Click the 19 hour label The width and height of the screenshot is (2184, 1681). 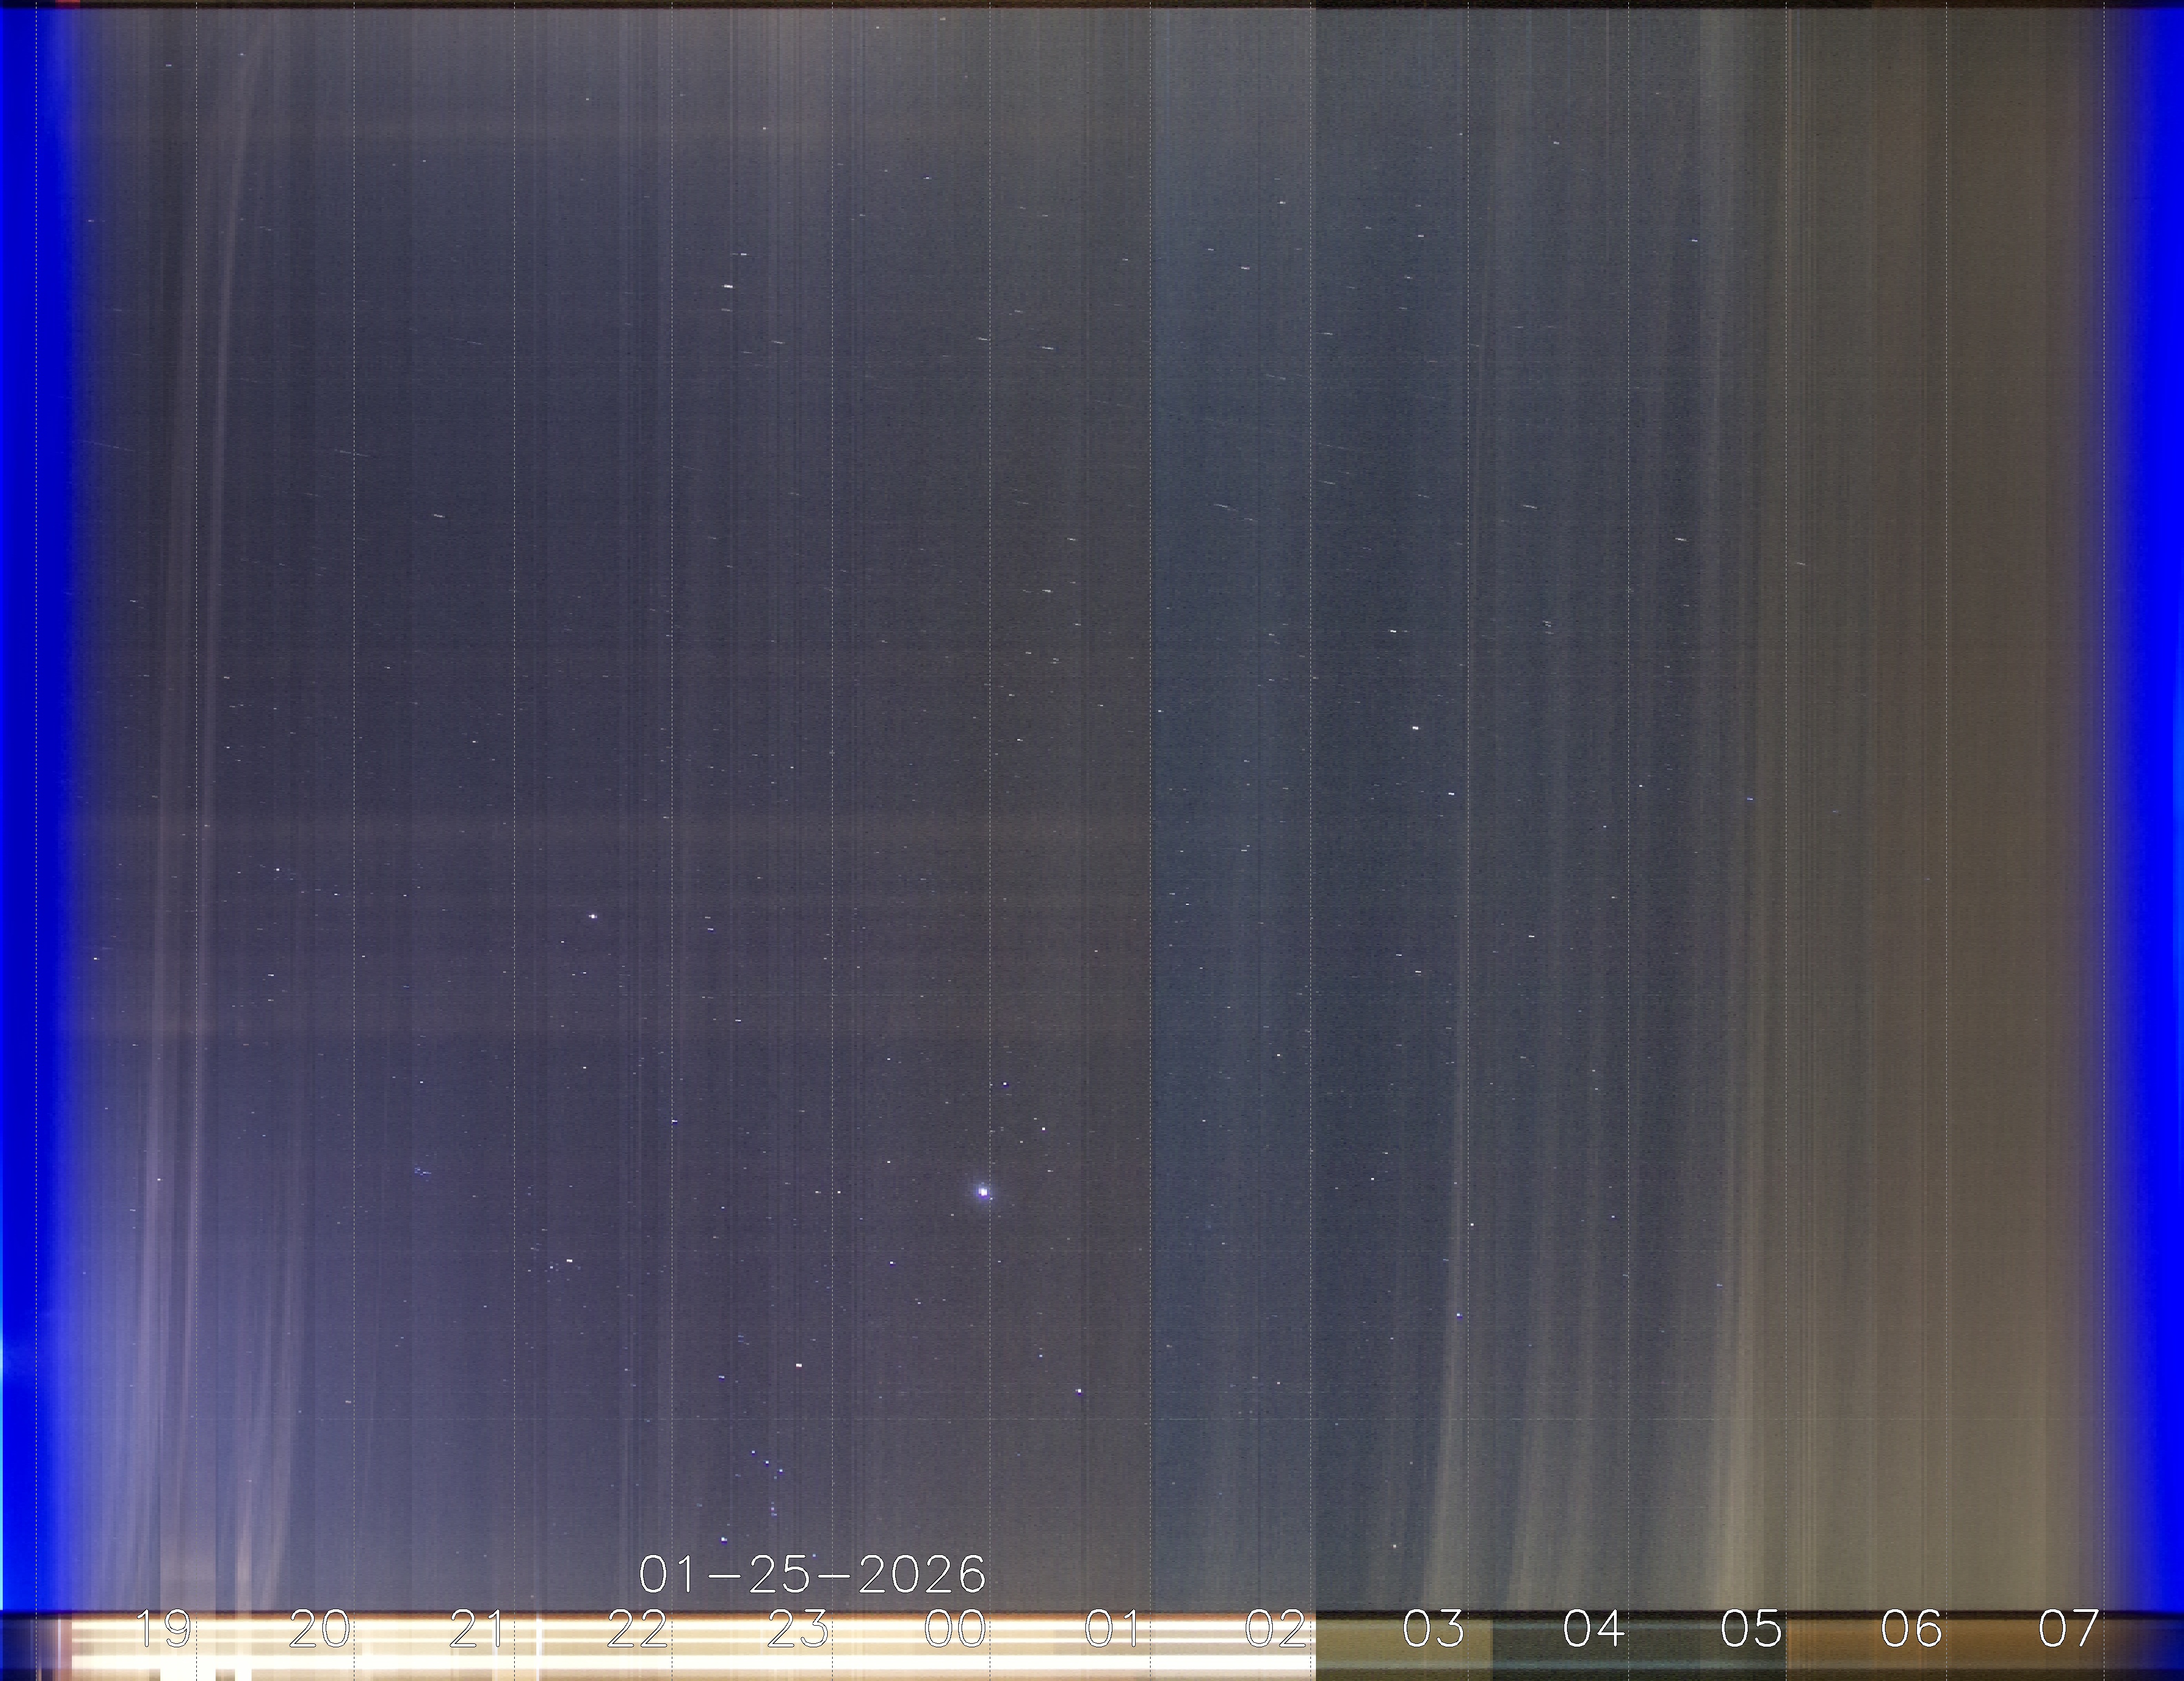pyautogui.click(x=163, y=1629)
